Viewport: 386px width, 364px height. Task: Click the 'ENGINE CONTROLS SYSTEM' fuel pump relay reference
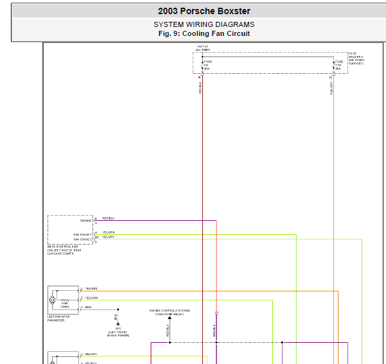pyautogui.click(x=170, y=312)
